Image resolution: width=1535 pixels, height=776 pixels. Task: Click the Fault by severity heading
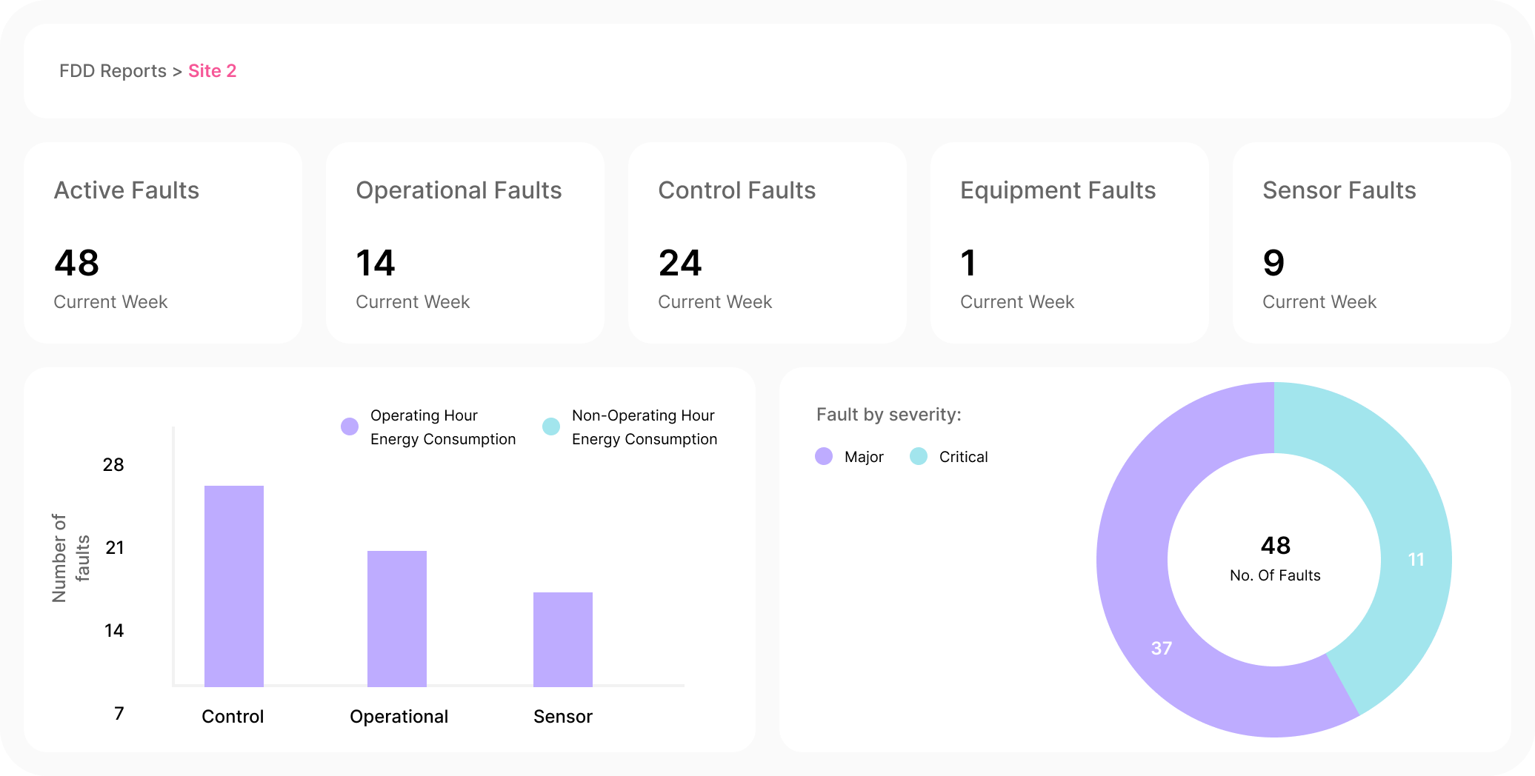(888, 415)
